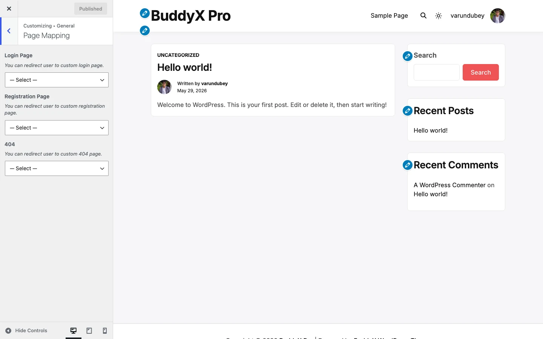Click the Registration Page label
The height and width of the screenshot is (339, 543).
[27, 96]
